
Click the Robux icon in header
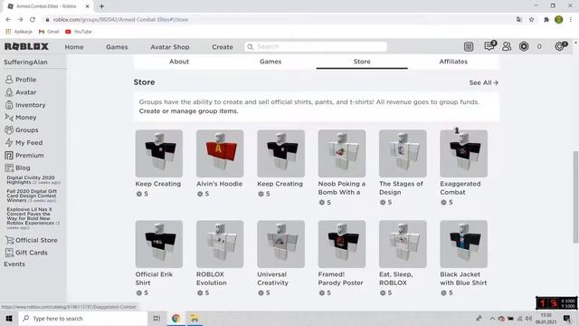(x=524, y=46)
